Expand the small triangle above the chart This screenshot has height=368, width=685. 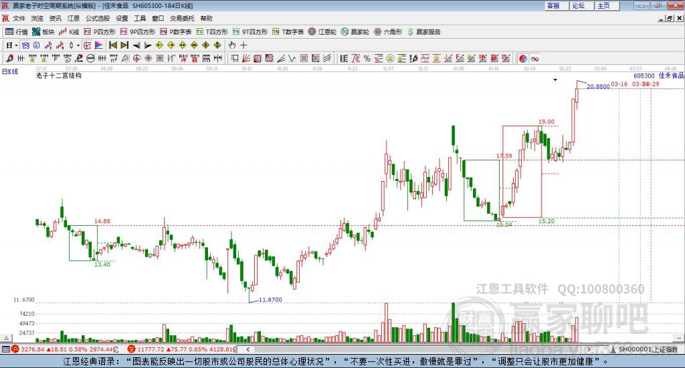[555, 79]
